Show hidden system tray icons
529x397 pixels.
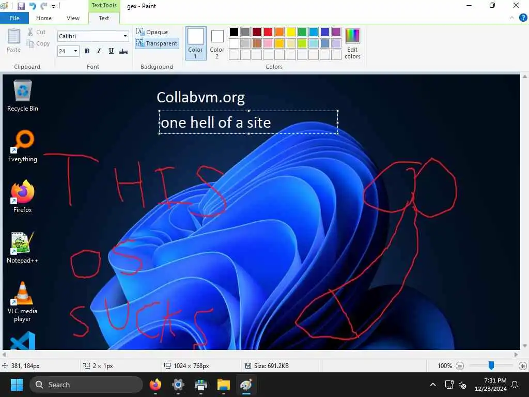432,385
